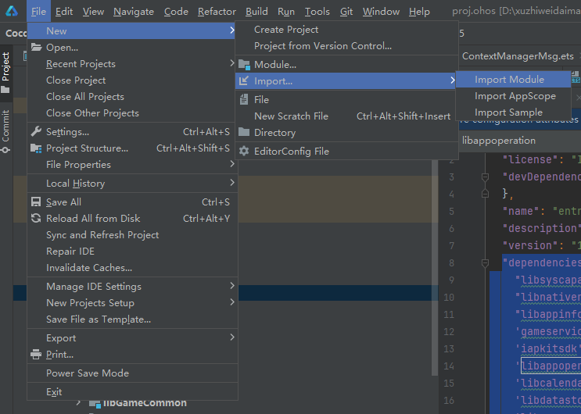
Task: Choose Close All Projects
Action: (x=132, y=96)
